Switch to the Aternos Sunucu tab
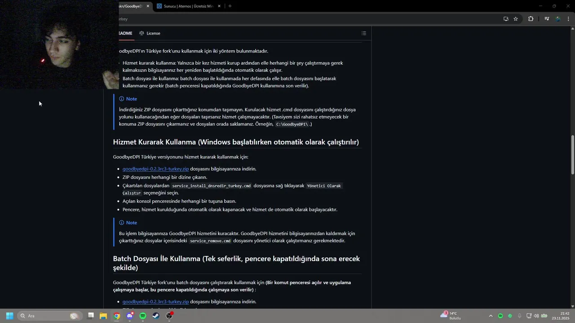The width and height of the screenshot is (575, 323). click(189, 6)
